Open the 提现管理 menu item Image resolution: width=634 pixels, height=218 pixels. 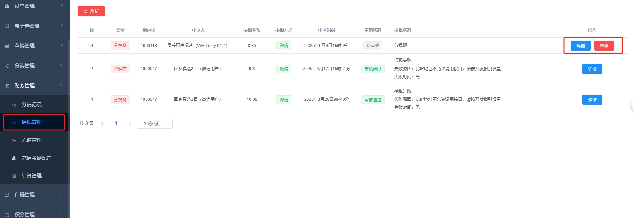[32, 123]
